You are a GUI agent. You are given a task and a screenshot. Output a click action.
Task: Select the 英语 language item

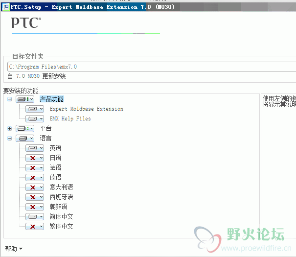[55, 148]
